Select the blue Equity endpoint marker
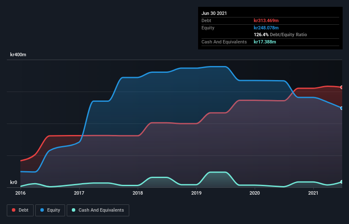Screen dimensions: 349x224 pos(342,108)
